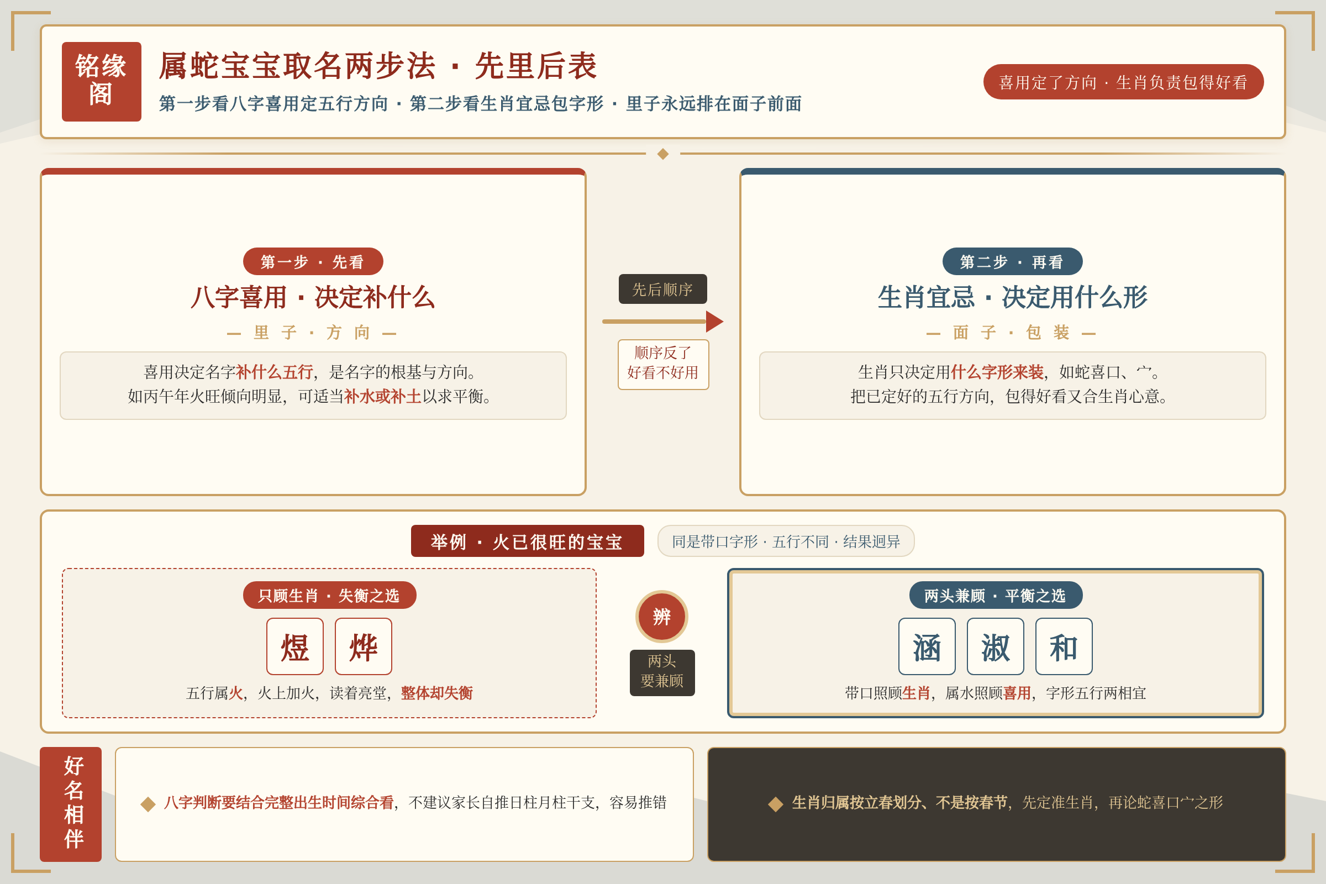Click the line 把已定好的五行方向
This screenshot has width=1326, height=884.
[x=1012, y=397]
